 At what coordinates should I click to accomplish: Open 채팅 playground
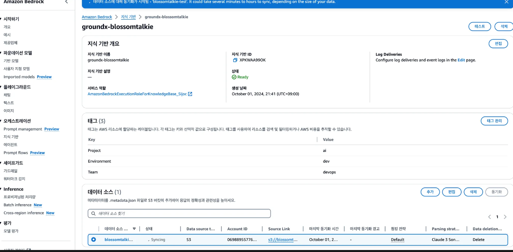click(x=7, y=95)
